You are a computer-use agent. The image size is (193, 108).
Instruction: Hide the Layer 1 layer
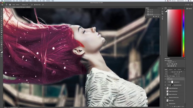click(x=165, y=79)
